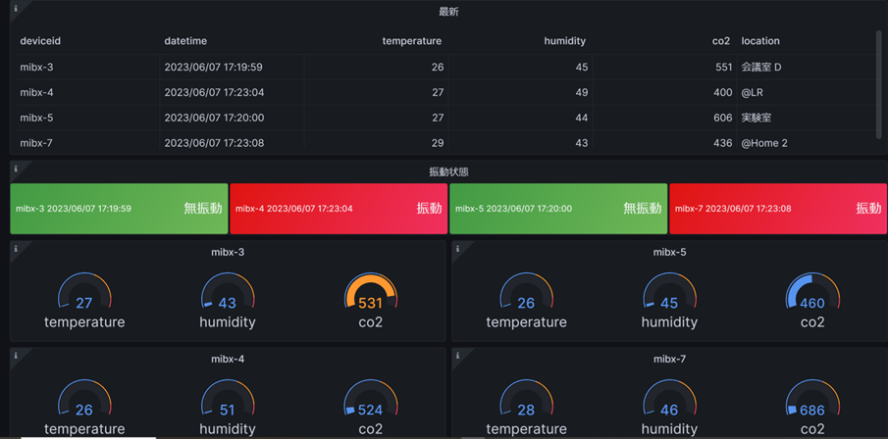Screen dimensions: 888x439
Task: Click the 会議室 D location cell
Action: click(761, 68)
